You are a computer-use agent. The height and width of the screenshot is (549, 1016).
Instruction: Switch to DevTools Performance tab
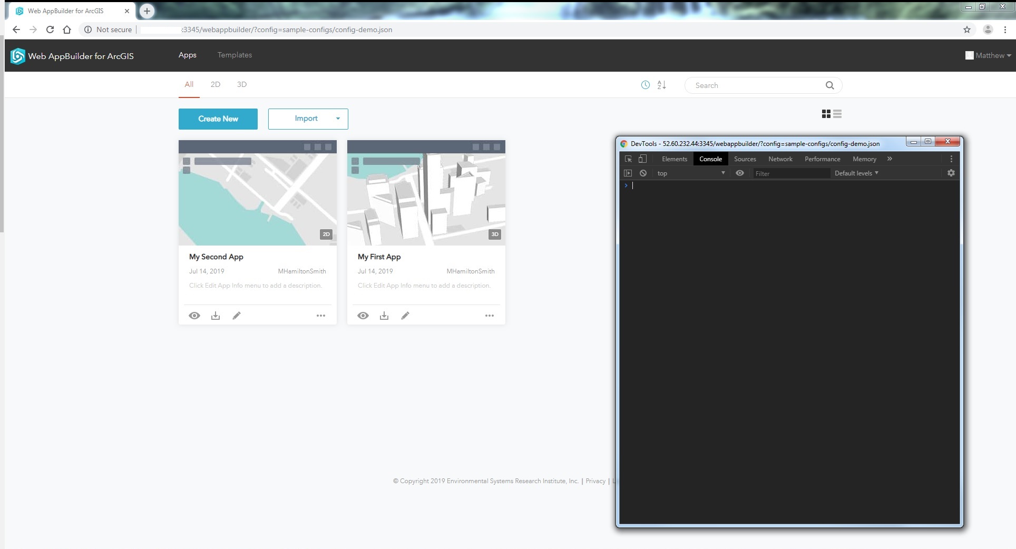coord(823,159)
